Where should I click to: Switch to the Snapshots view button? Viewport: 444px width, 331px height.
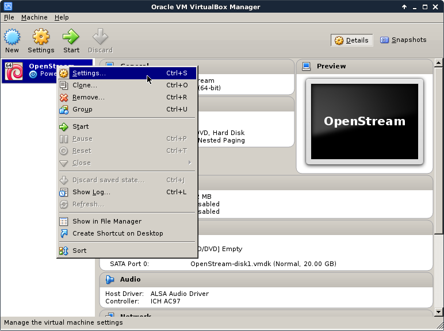tap(403, 40)
